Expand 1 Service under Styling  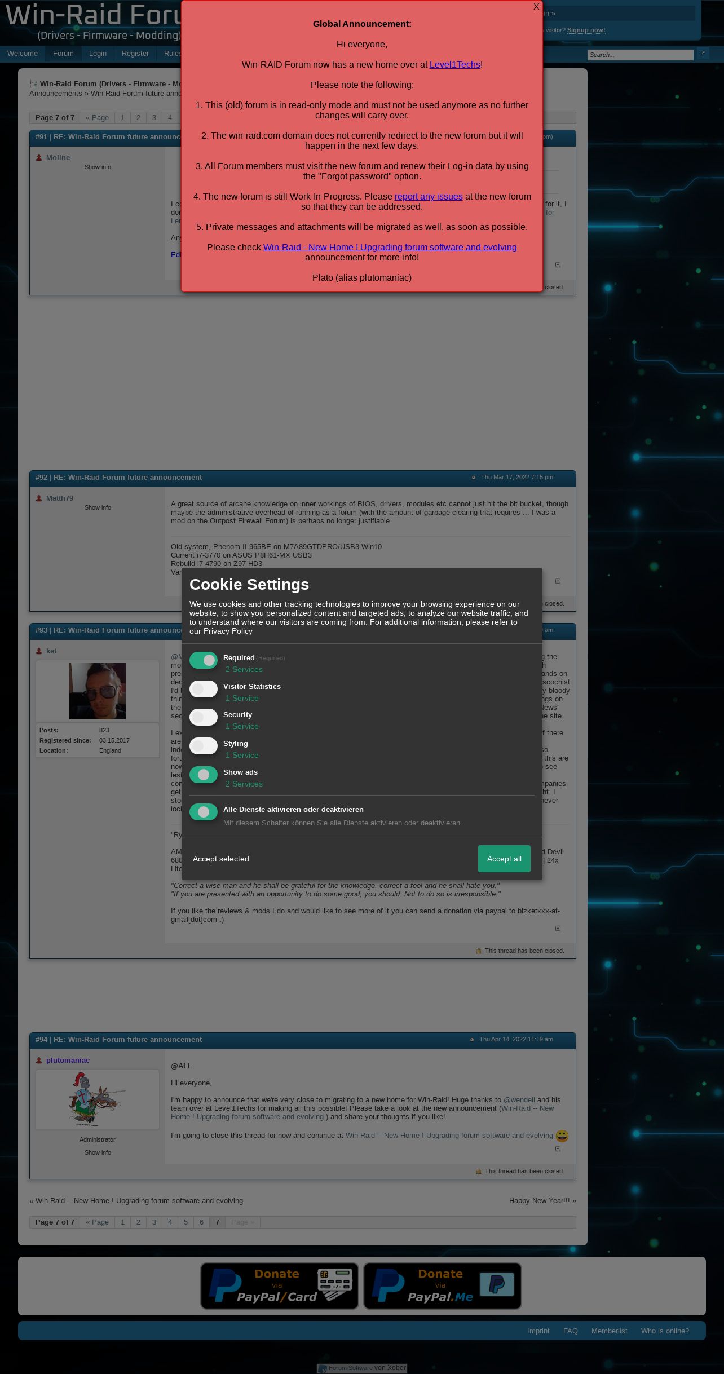242,755
